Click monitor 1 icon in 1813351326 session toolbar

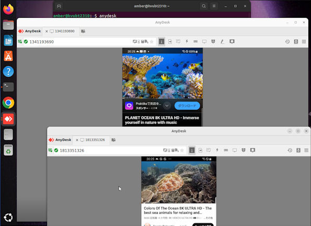(x=192, y=150)
